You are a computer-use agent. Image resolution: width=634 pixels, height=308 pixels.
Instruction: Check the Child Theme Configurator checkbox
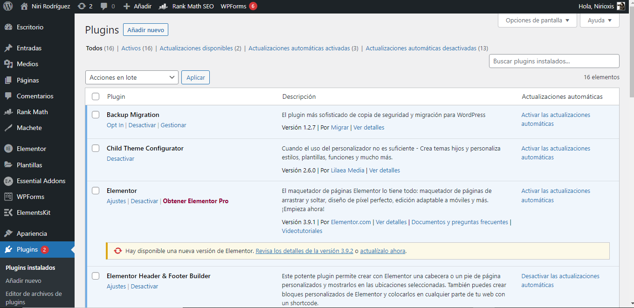coord(96,148)
